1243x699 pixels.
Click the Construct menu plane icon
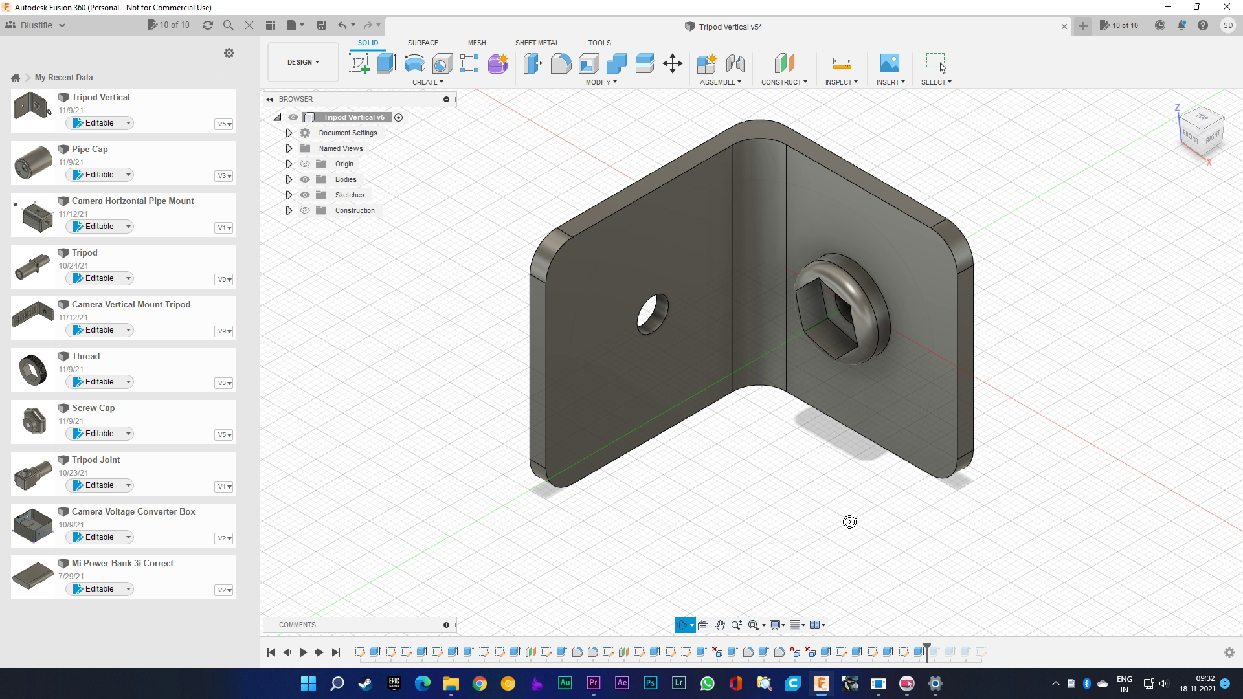[783, 63]
